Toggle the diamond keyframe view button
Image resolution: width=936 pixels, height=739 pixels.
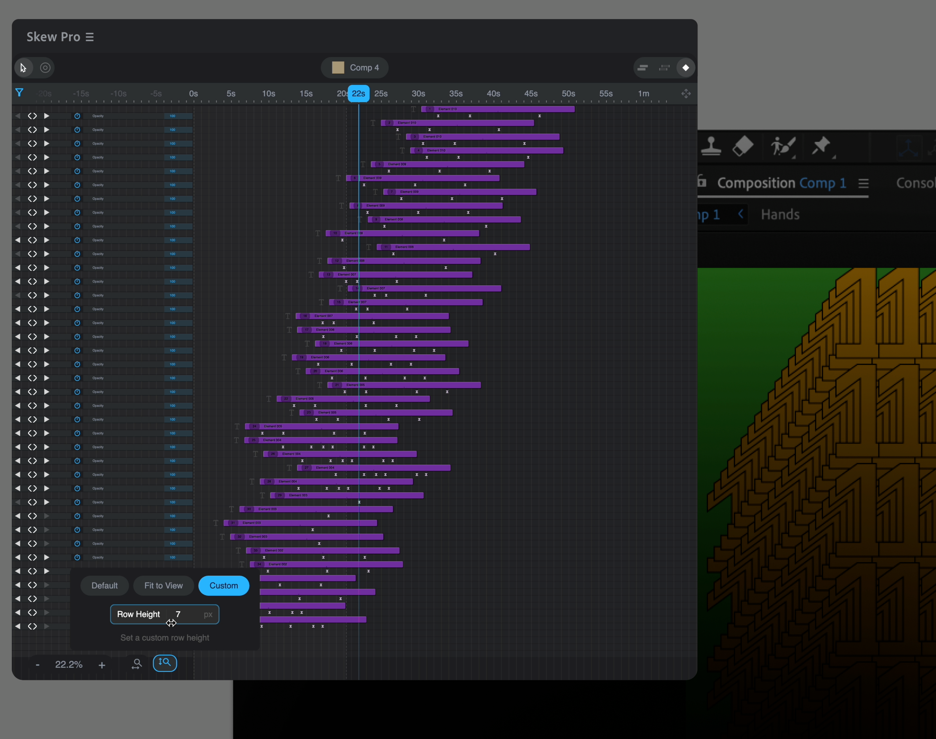(x=685, y=68)
